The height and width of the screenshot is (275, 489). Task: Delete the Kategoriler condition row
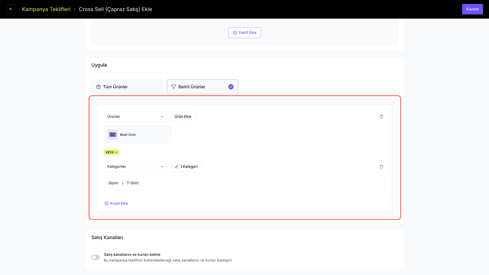tap(381, 167)
